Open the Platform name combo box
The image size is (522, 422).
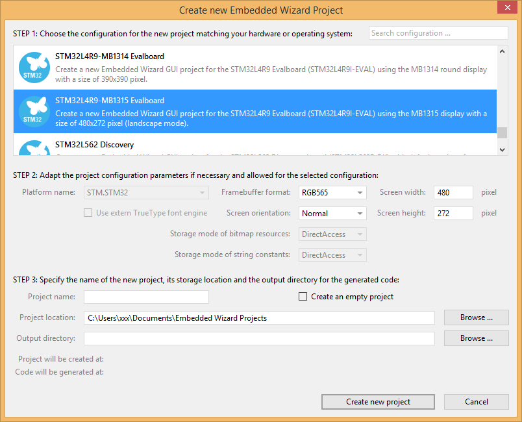tap(146, 193)
